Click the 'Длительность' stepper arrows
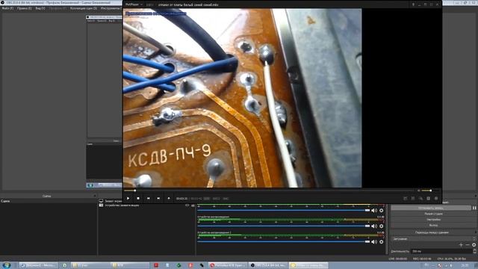 pos(475,251)
